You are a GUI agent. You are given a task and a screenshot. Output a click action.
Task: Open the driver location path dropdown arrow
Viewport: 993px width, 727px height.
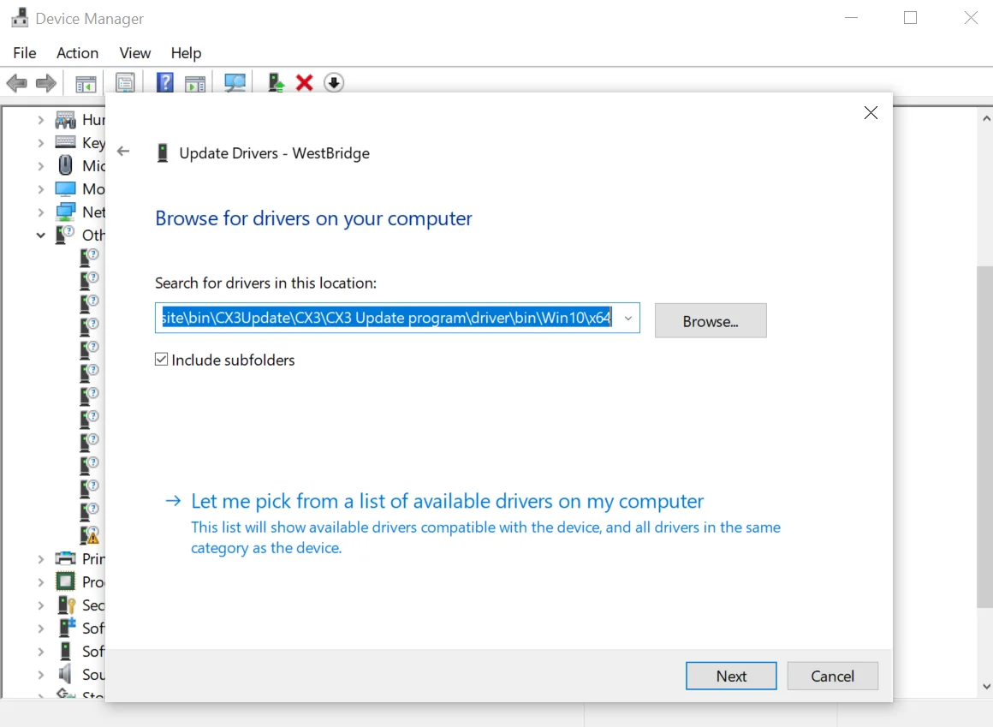coord(628,318)
